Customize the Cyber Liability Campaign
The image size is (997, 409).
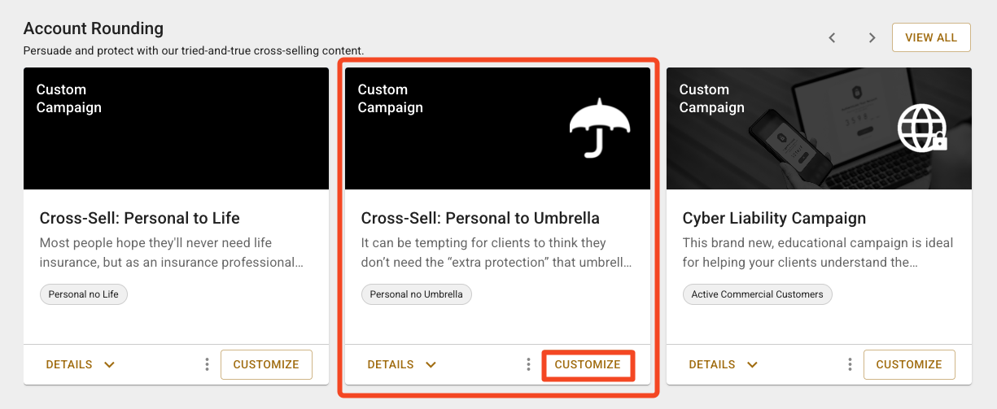click(909, 364)
